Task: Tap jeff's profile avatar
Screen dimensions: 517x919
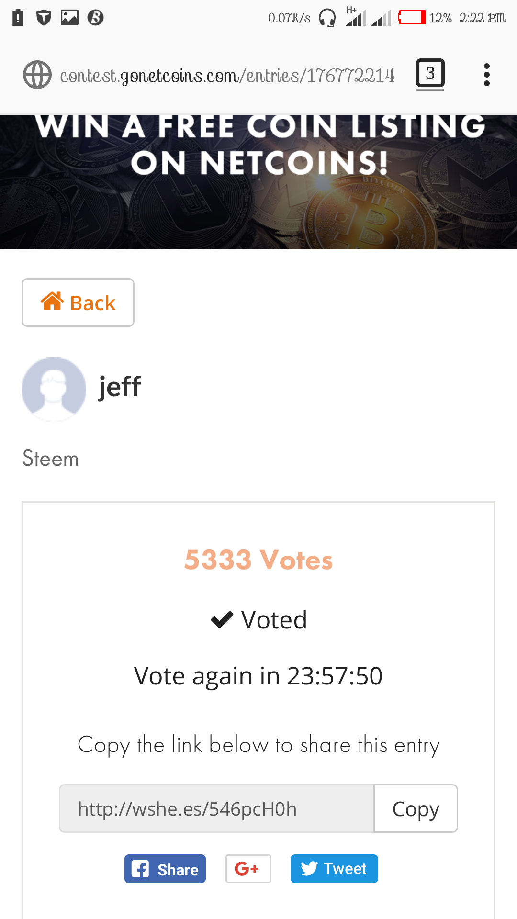Action: pyautogui.click(x=54, y=389)
